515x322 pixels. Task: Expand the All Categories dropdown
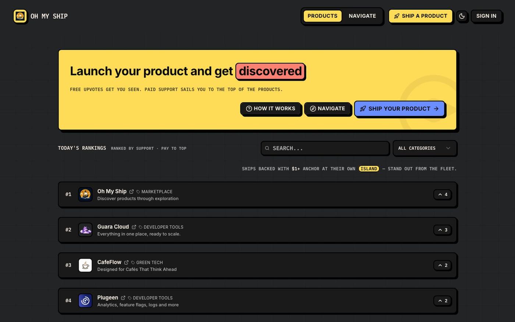click(425, 148)
